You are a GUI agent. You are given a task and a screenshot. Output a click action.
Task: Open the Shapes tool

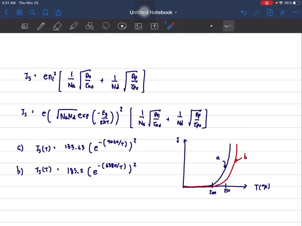[89, 26]
